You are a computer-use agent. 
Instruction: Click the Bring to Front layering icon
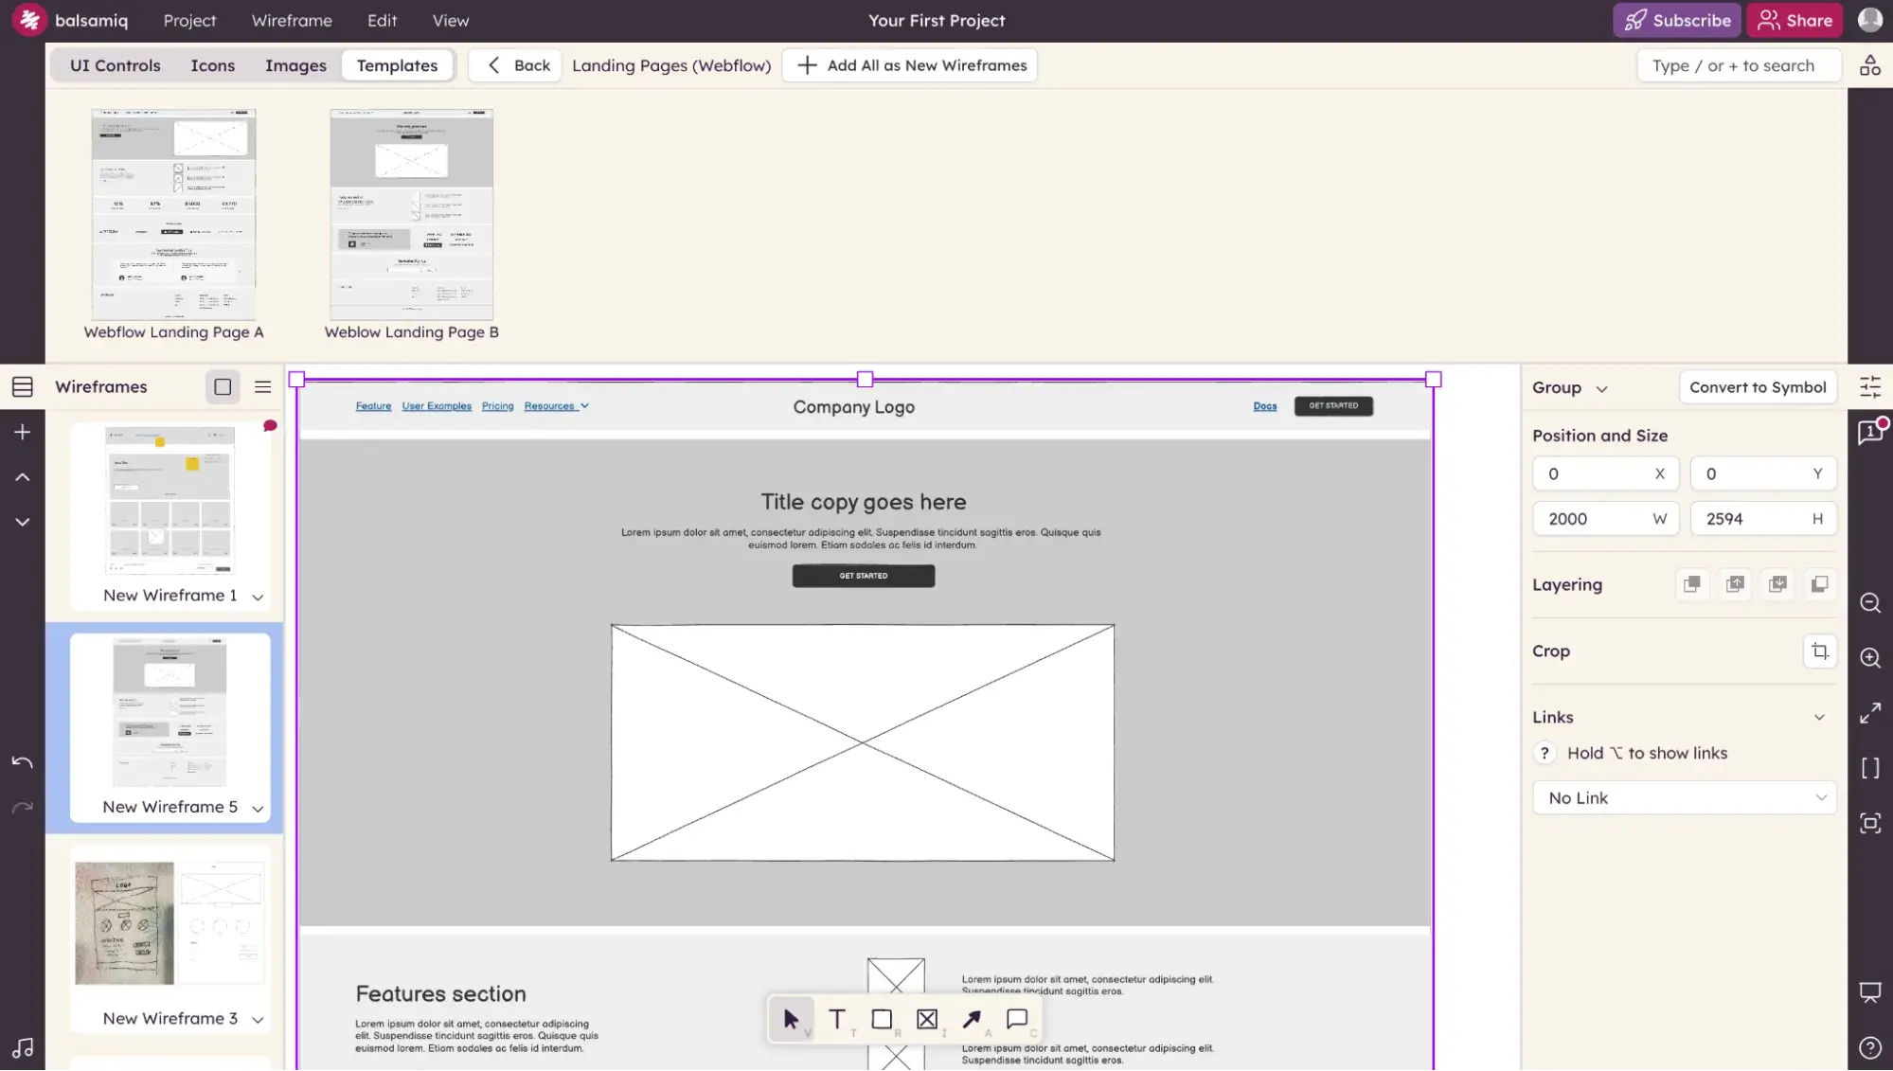pyautogui.click(x=1691, y=584)
